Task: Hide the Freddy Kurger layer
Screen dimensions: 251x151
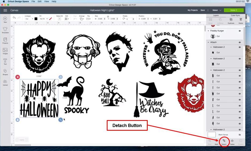Action: 240,31
